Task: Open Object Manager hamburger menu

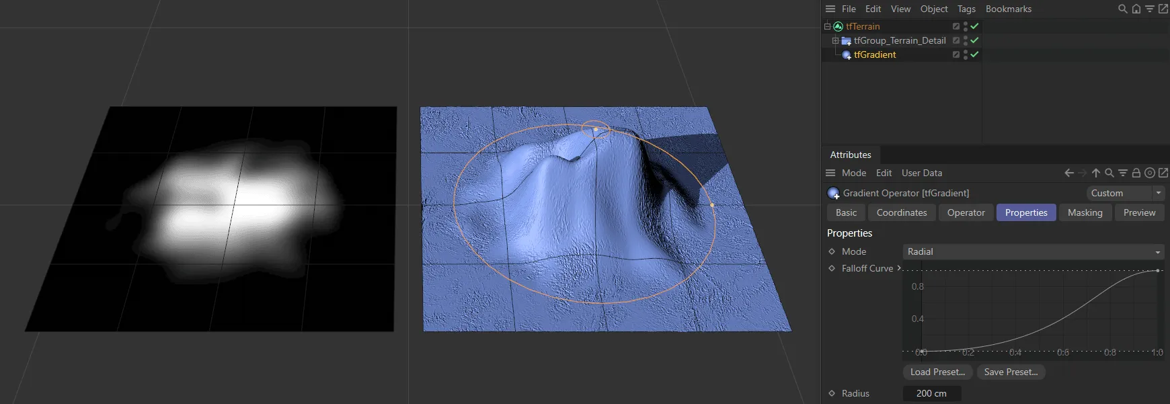Action: coord(830,9)
